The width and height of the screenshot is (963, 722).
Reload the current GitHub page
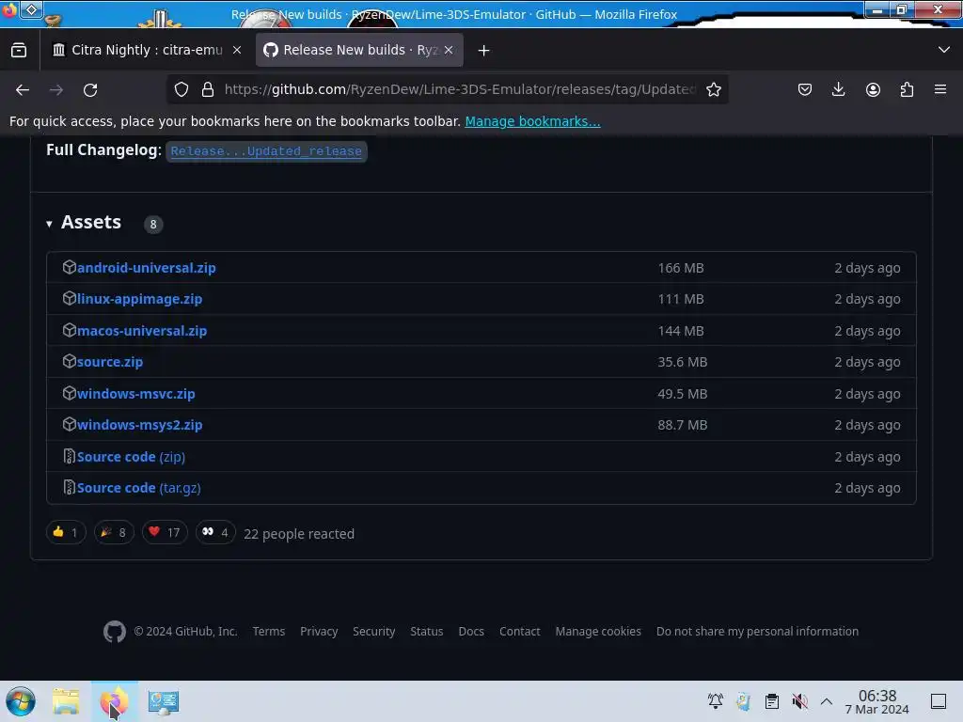(90, 89)
